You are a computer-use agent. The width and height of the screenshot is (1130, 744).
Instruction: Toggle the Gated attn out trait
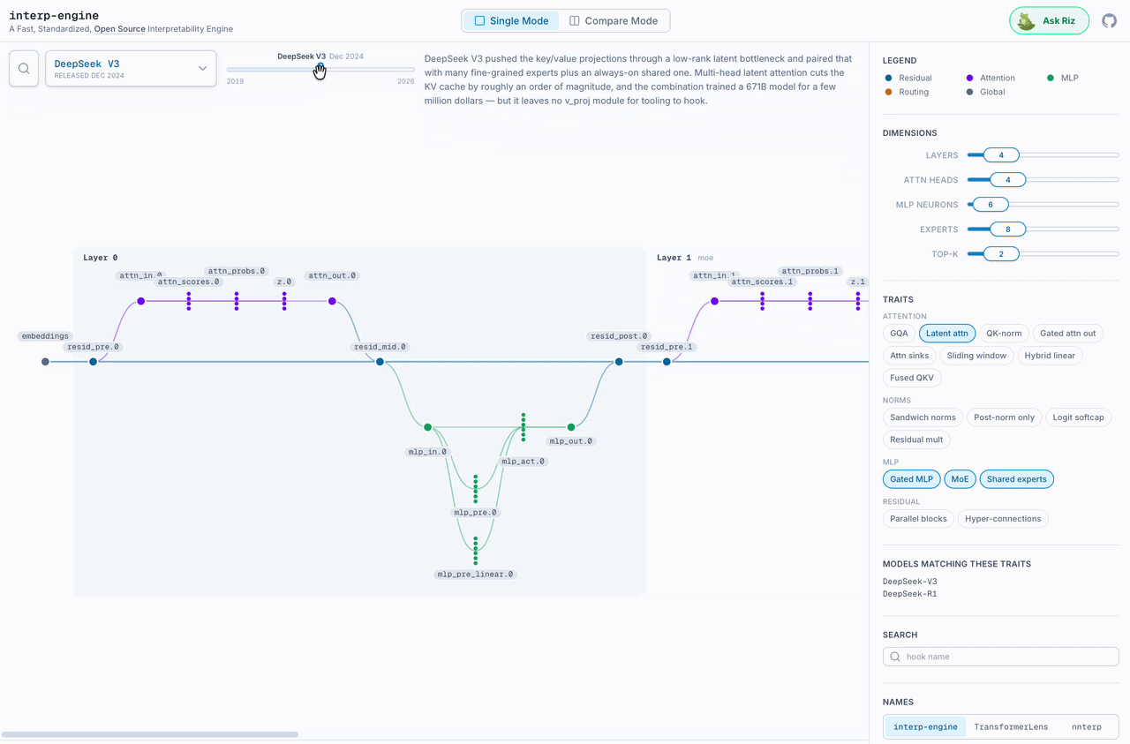[x=1067, y=334]
